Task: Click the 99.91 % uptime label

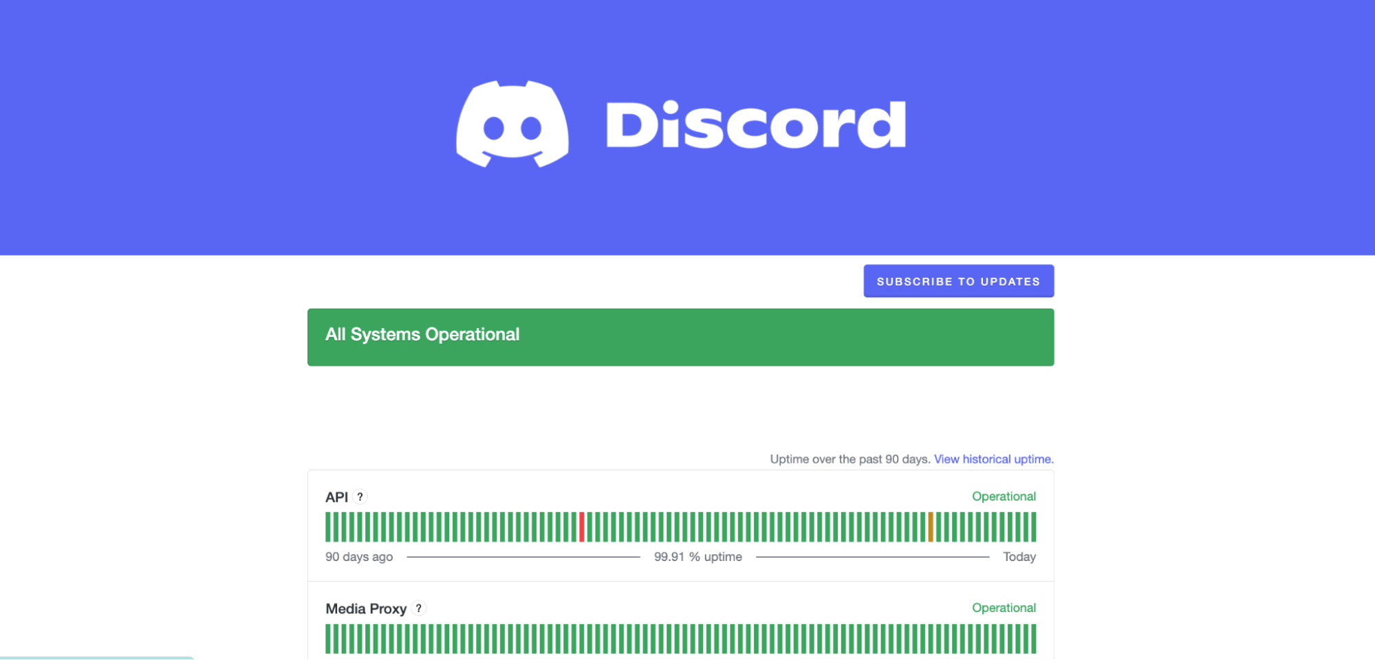Action: pyautogui.click(x=698, y=557)
